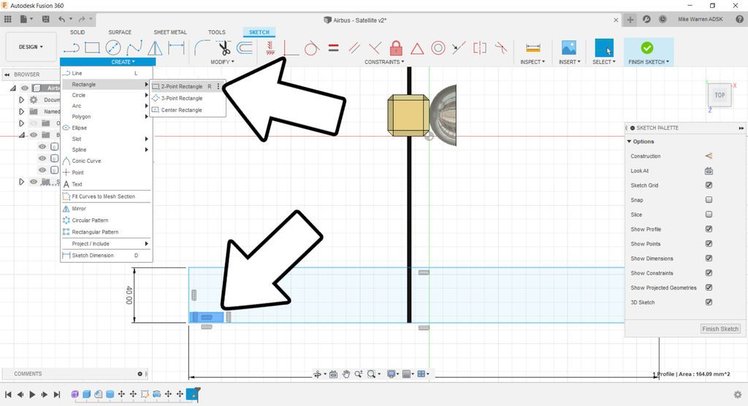This screenshot has width=748, height=406.
Task: Click Finish Sketch button in palette
Action: point(720,329)
